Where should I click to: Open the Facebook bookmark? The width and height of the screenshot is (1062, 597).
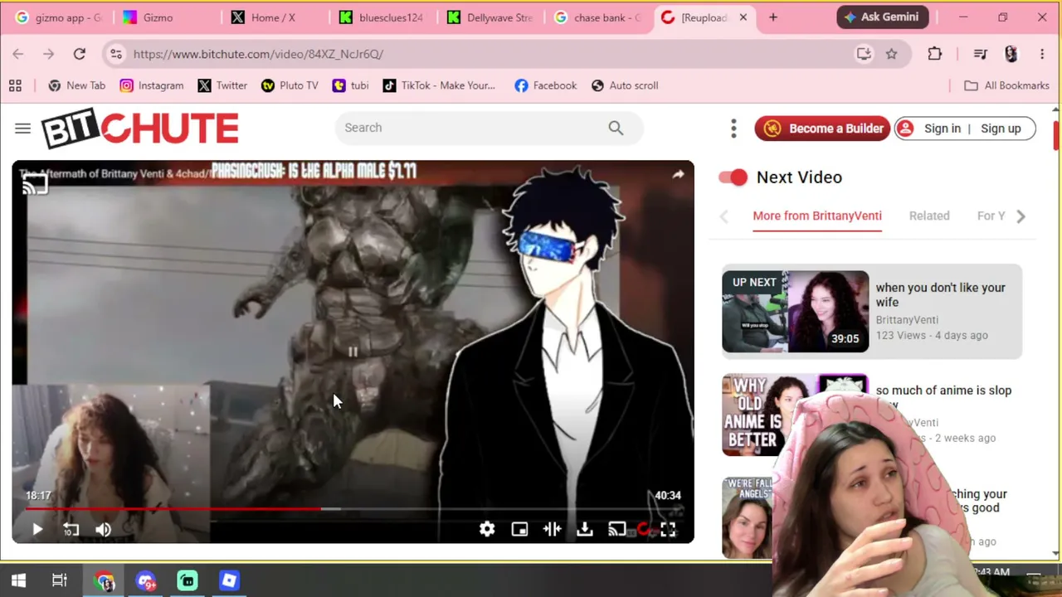pos(546,85)
